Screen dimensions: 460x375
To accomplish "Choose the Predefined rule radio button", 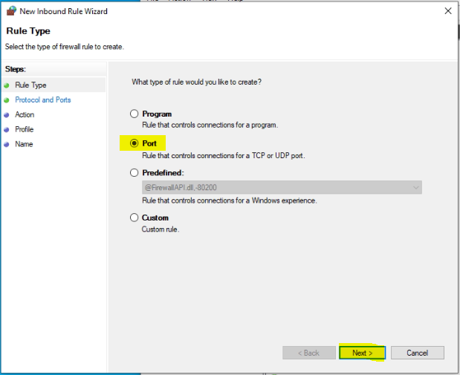I will [134, 173].
